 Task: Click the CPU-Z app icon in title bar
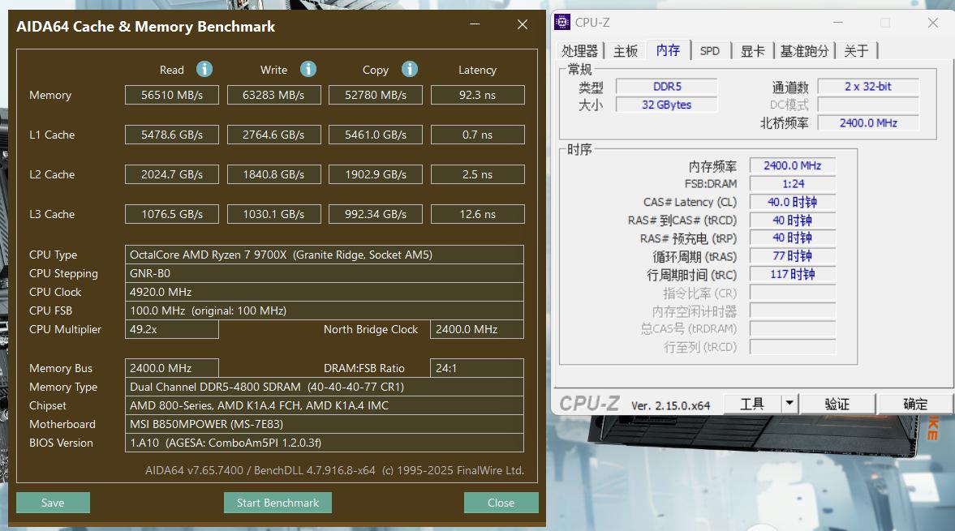562,23
